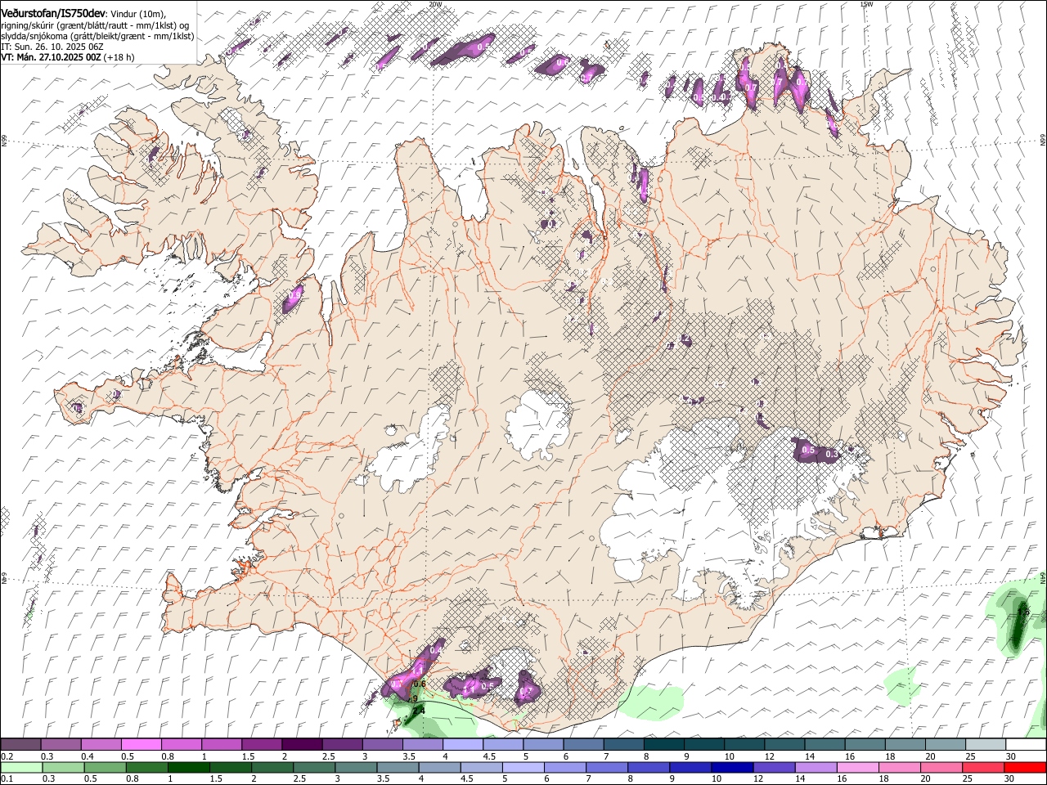Click the palest green 0.1 swatch in lower legend

tap(21, 767)
